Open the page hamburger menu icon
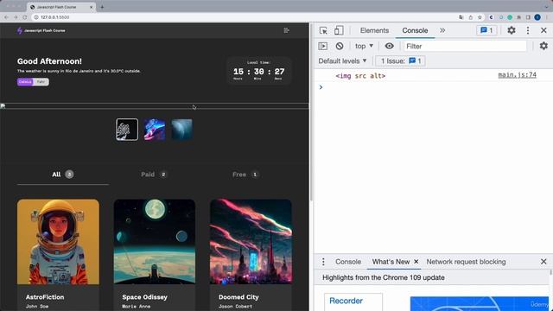 [286, 30]
